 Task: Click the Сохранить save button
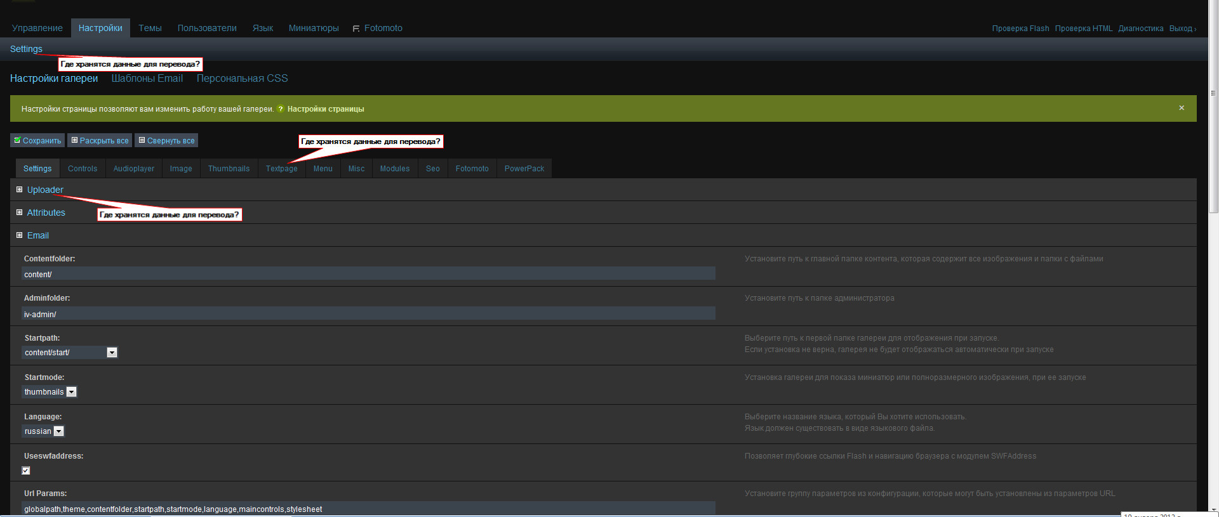click(x=37, y=140)
